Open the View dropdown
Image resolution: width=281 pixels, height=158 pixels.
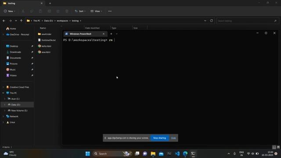[x=96, y=11]
